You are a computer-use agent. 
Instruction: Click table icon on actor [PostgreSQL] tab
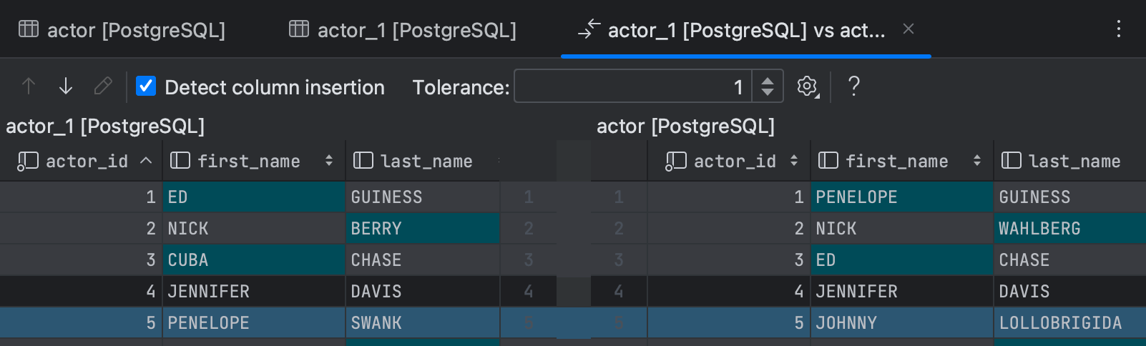(x=29, y=29)
